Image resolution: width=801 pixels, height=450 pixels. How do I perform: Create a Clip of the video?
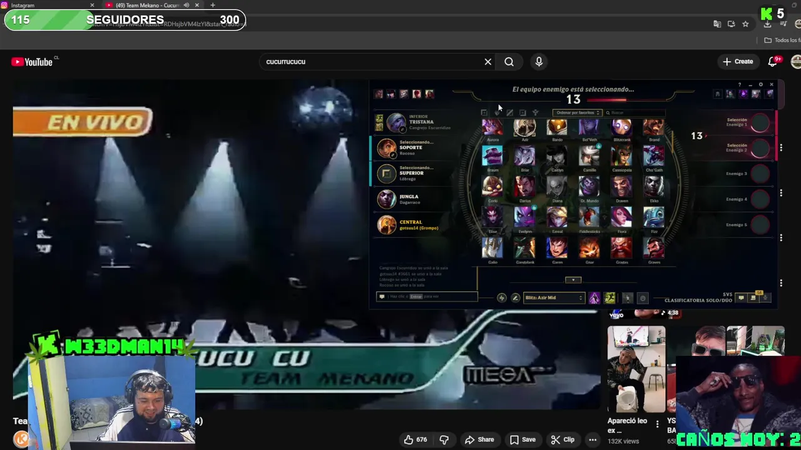pos(563,439)
